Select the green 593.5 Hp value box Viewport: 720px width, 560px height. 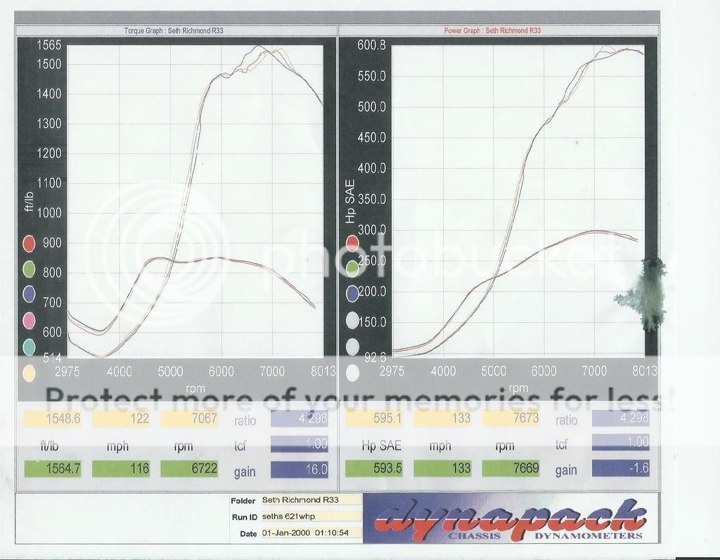373,469
